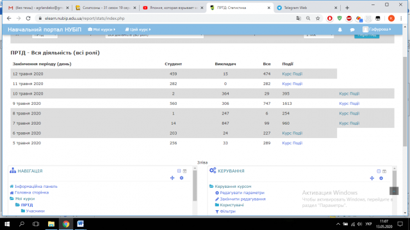Open Курс Події link for 9 травня 2020
The image size is (410, 230).
tap(349, 103)
